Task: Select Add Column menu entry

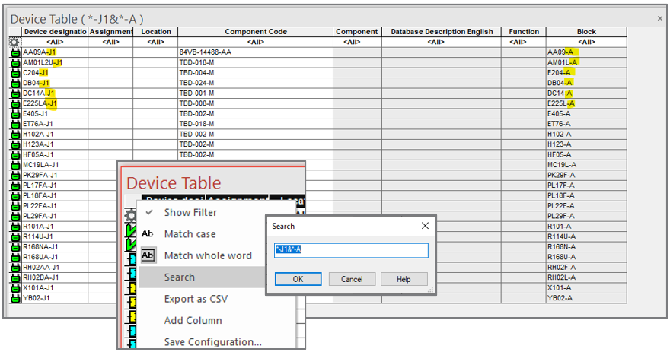Action: click(x=193, y=320)
